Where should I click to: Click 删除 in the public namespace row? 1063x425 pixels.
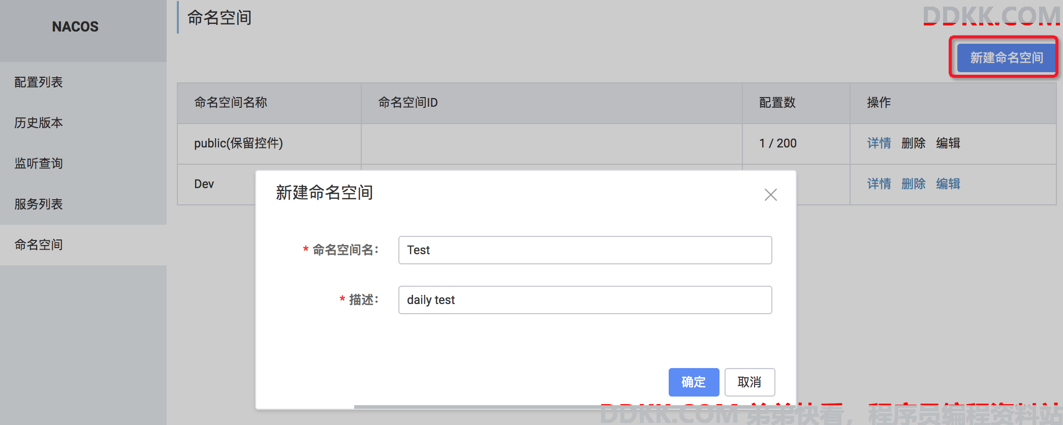[x=914, y=143]
